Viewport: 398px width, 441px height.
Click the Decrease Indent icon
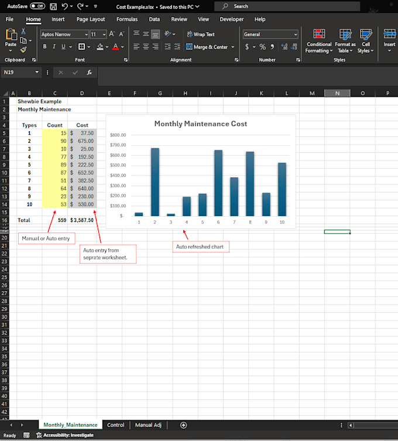pos(168,47)
